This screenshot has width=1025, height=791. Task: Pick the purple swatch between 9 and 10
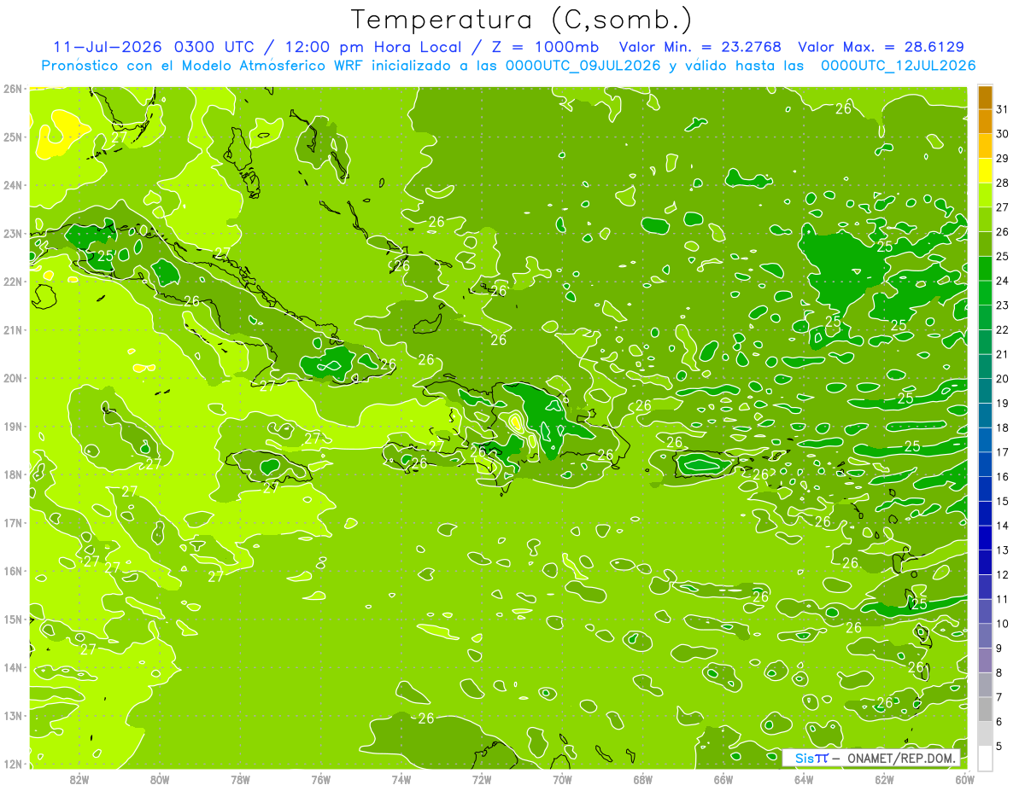pos(985,636)
